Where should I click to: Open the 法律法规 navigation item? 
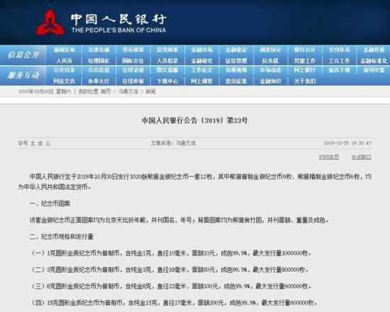99,50
